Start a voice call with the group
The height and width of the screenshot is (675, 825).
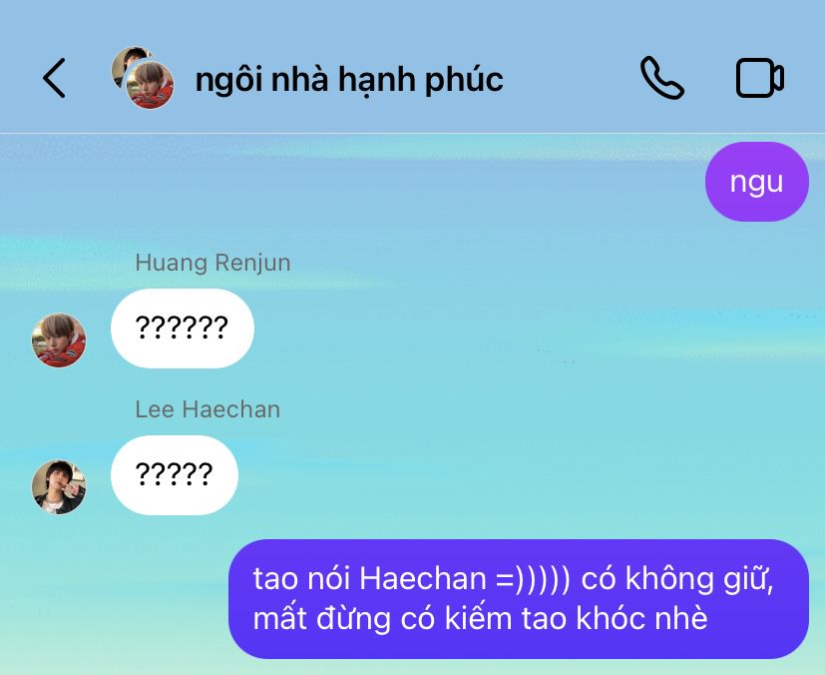[x=661, y=78]
